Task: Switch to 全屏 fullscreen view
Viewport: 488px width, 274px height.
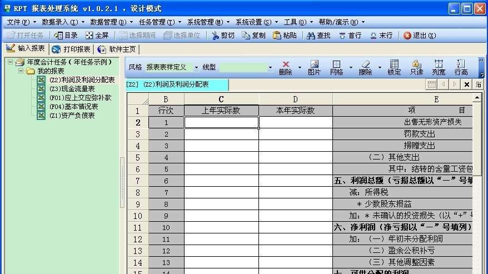Action: [97, 36]
